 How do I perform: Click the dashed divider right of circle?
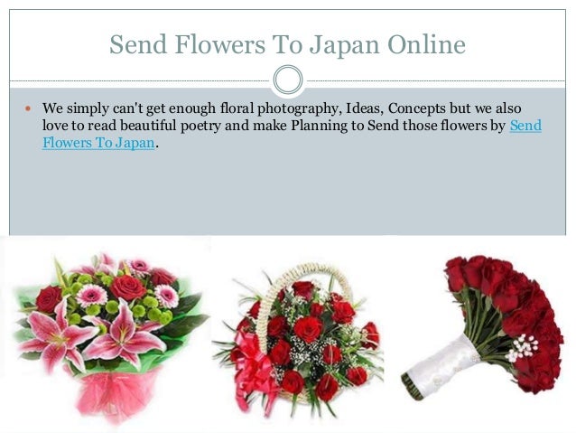pyautogui.click(x=436, y=80)
